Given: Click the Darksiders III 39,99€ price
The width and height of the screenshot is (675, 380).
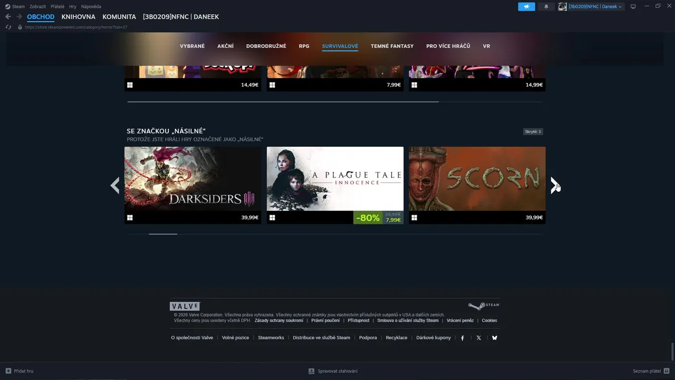Looking at the screenshot, I should 249,217.
